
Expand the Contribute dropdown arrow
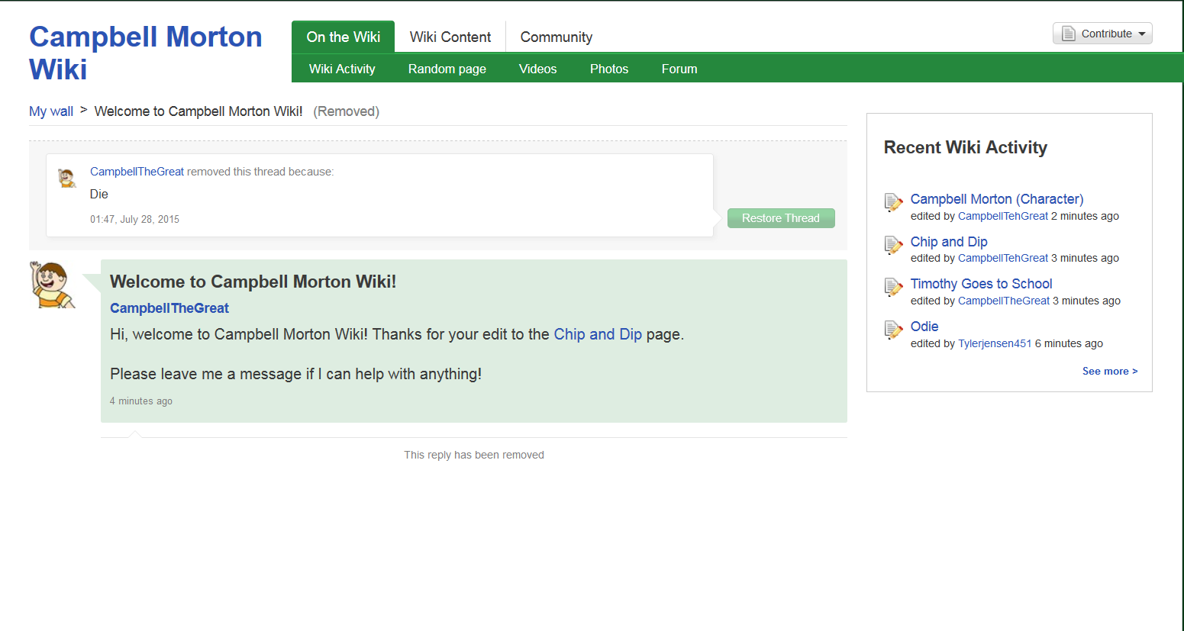coord(1142,34)
